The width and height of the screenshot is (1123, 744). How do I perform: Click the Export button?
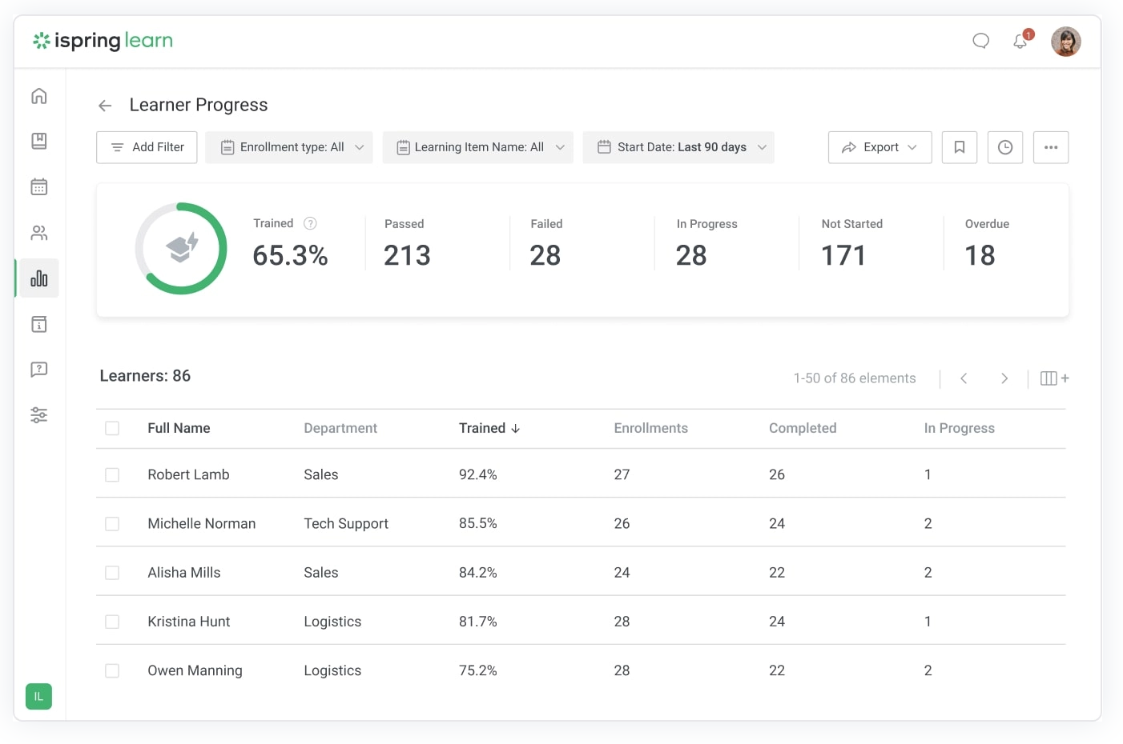click(879, 147)
